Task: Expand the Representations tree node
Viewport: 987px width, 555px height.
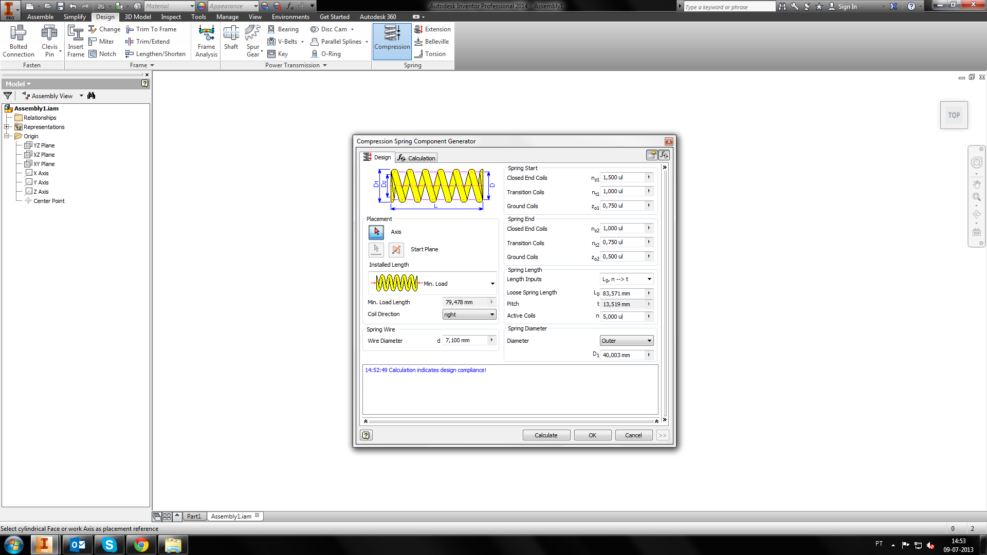Action: tap(7, 127)
